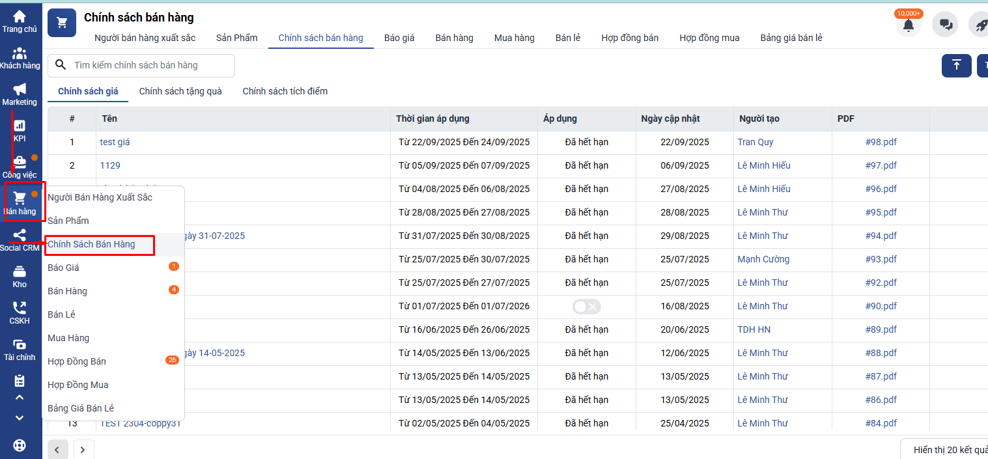Open the Marketing megaphone icon
The image size is (988, 459).
pyautogui.click(x=20, y=94)
